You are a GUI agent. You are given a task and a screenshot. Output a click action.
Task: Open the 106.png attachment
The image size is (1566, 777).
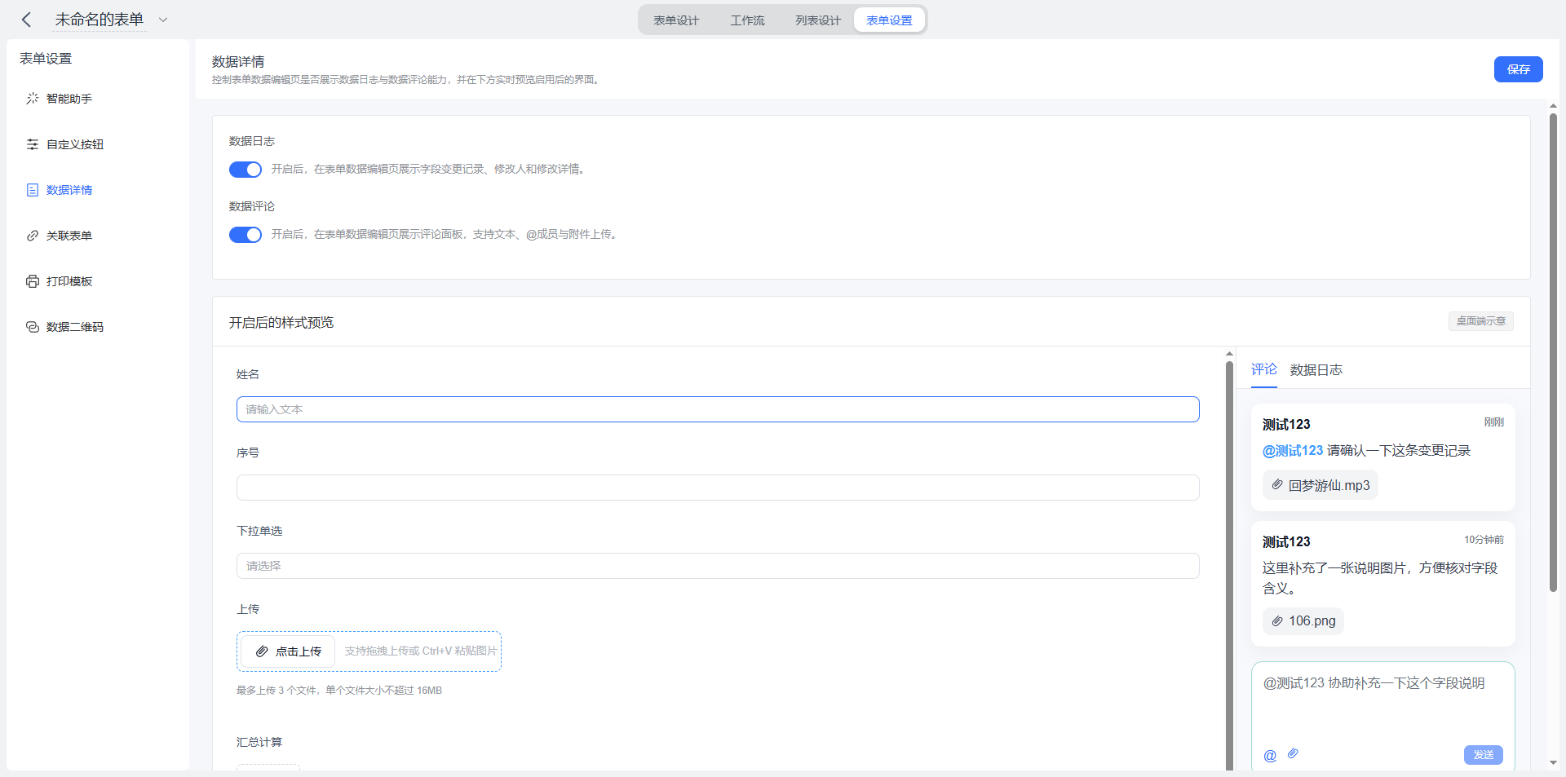[1303, 621]
